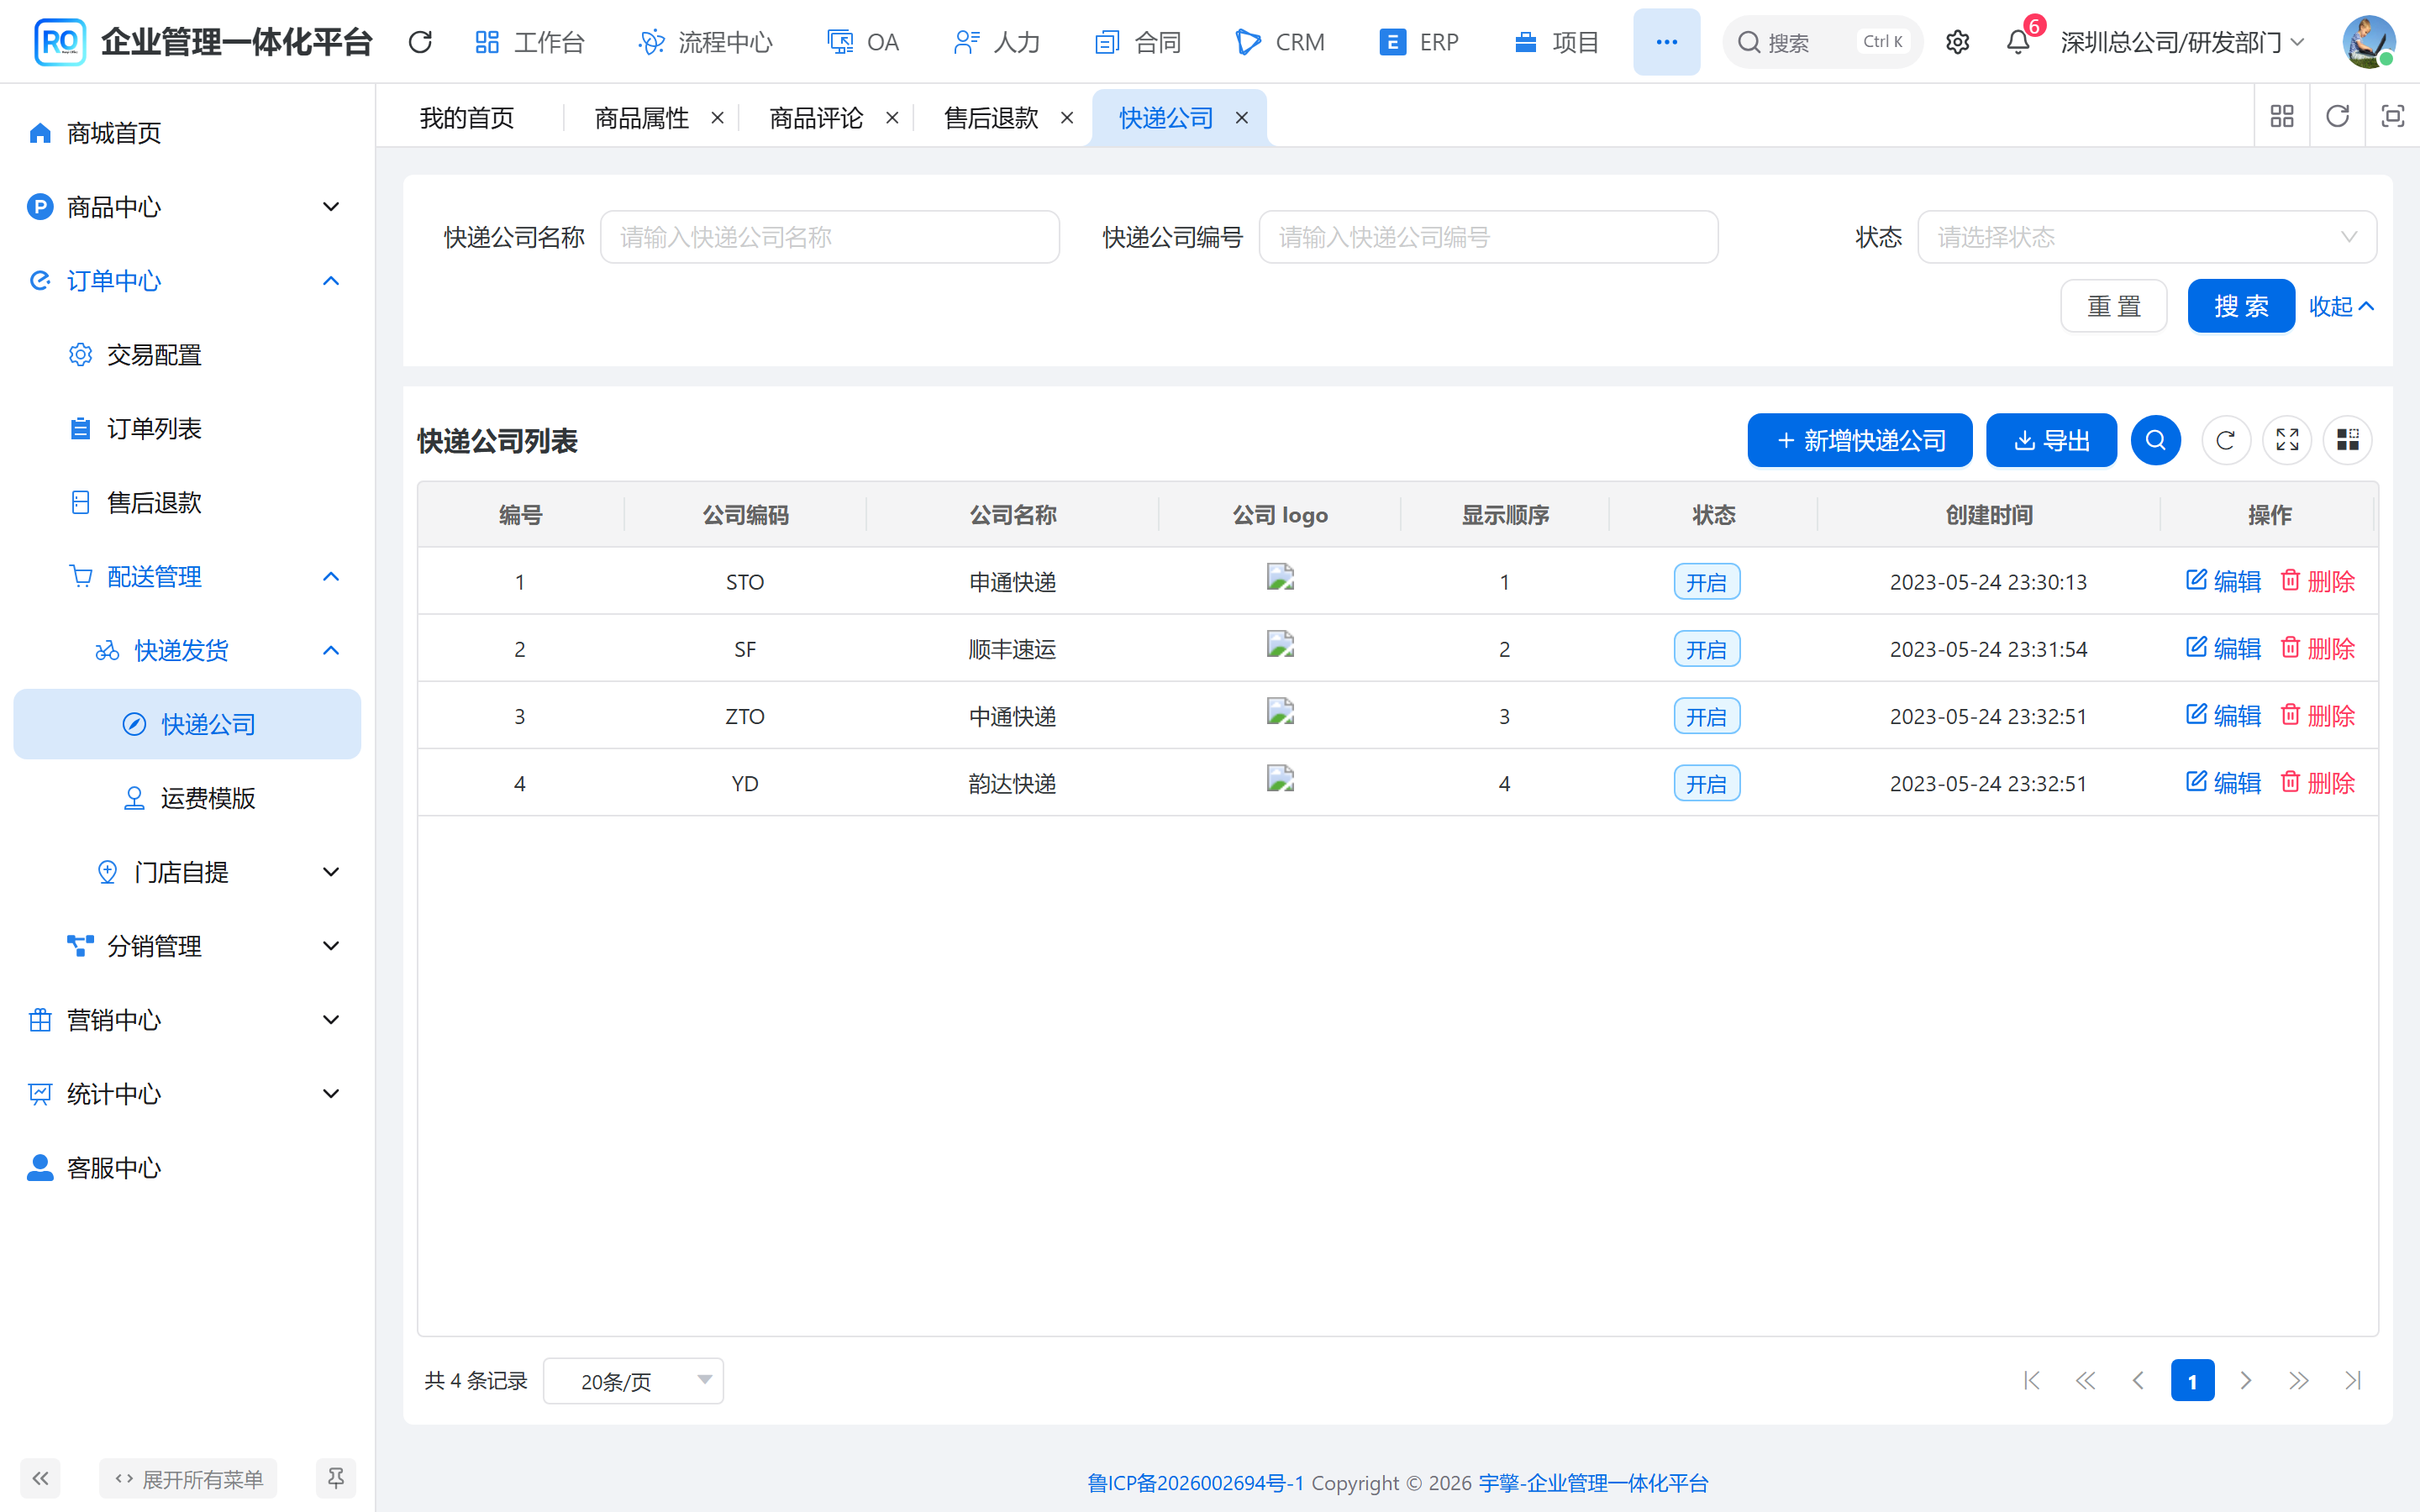Click the user avatar
The image size is (2420, 1512).
click(2368, 42)
